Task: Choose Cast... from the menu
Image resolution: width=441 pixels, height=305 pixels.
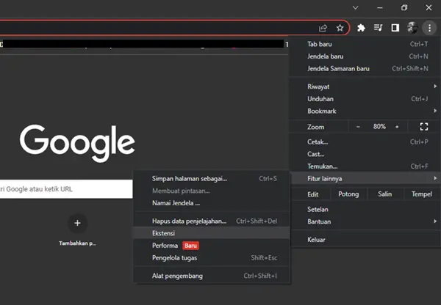Action: 365,154
